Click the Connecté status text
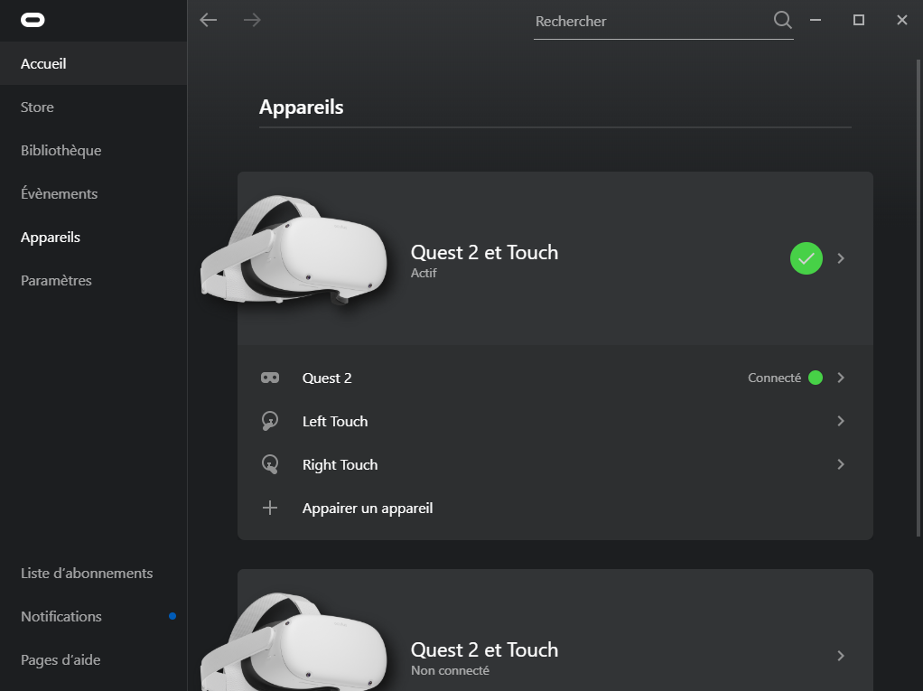 coord(774,378)
